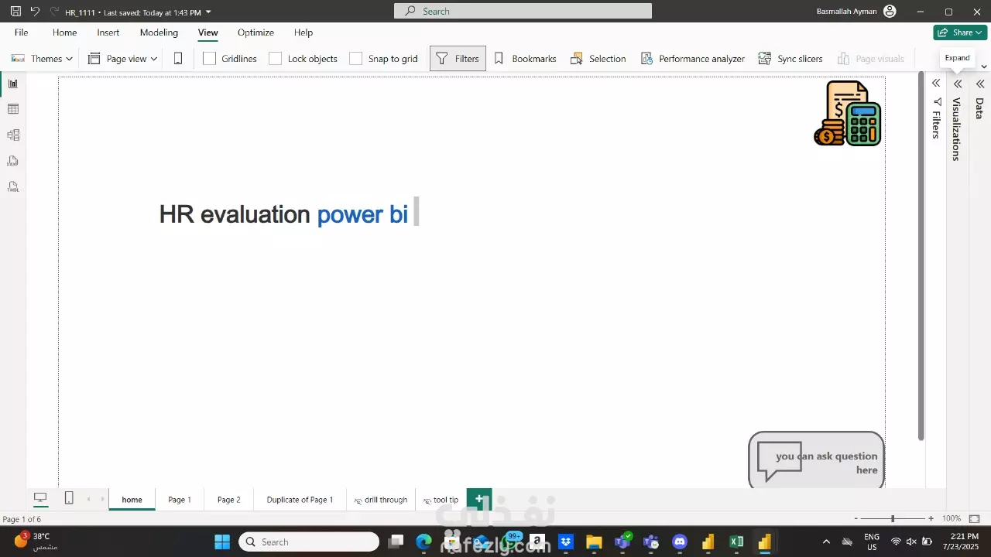This screenshot has width=991, height=557.
Task: Click the Q&A speech bubble button
Action: [816, 460]
